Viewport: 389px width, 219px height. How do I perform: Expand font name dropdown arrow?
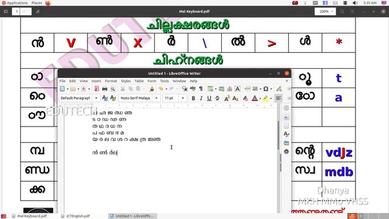coord(156,98)
